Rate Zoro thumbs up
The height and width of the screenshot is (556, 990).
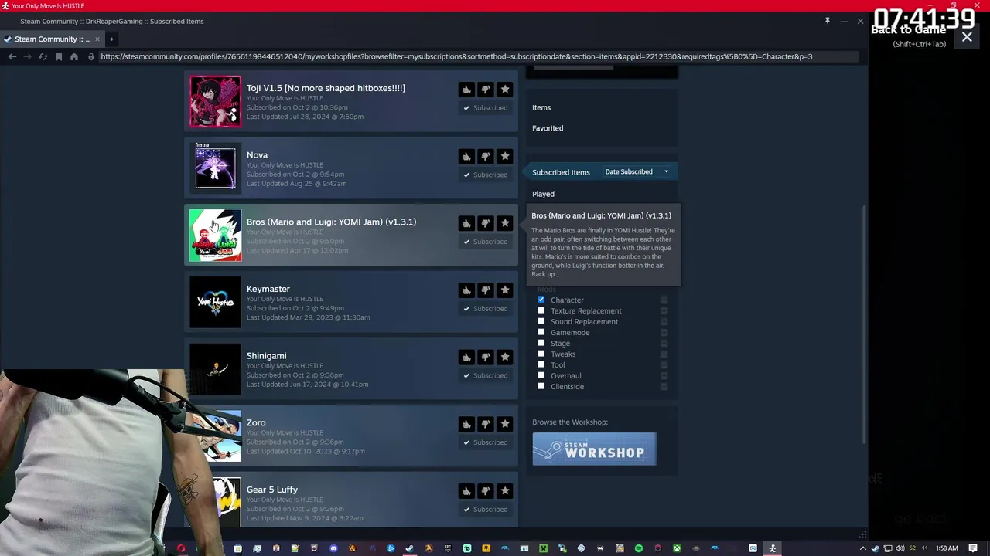(x=466, y=424)
